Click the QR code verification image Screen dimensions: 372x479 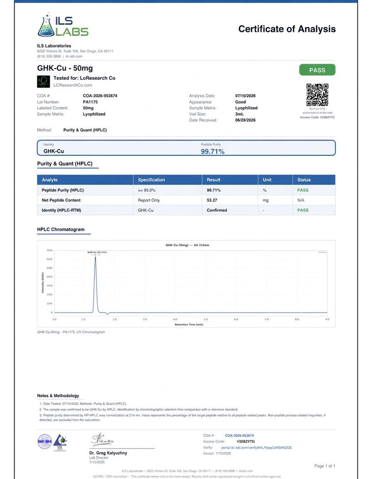pyautogui.click(x=317, y=95)
